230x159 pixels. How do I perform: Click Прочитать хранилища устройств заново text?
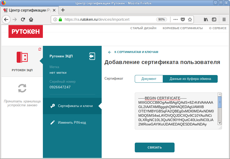[22, 103]
